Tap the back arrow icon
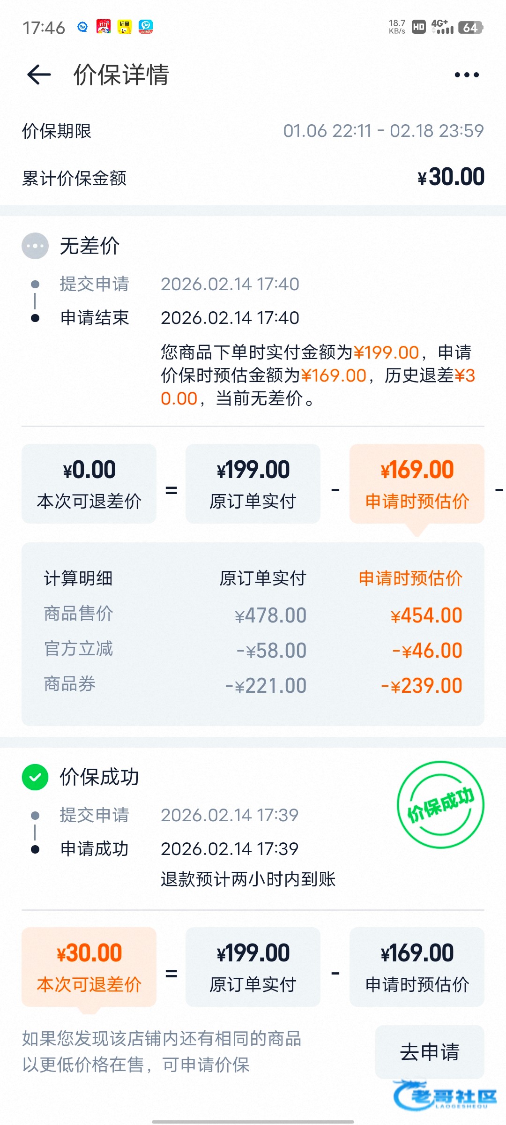Screen dimensions: 506x1125 pos(39,75)
